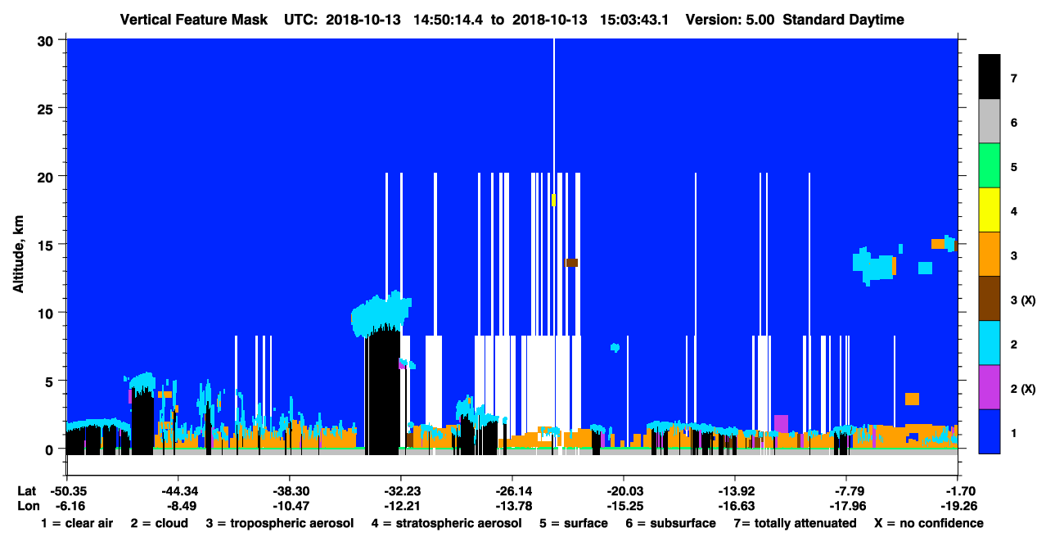This screenshot has height=546, width=1064.
Task: Click the 'Vertical Feature Mask' title text
Action: click(x=194, y=20)
